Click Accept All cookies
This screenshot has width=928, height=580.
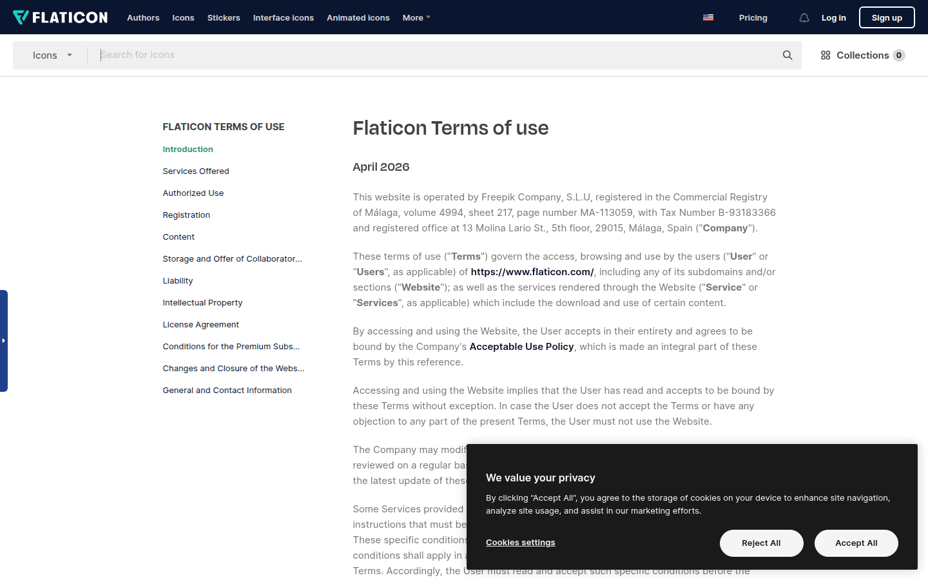[x=856, y=543]
